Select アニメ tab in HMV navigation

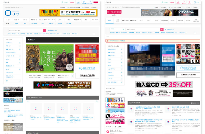point(141,20)
